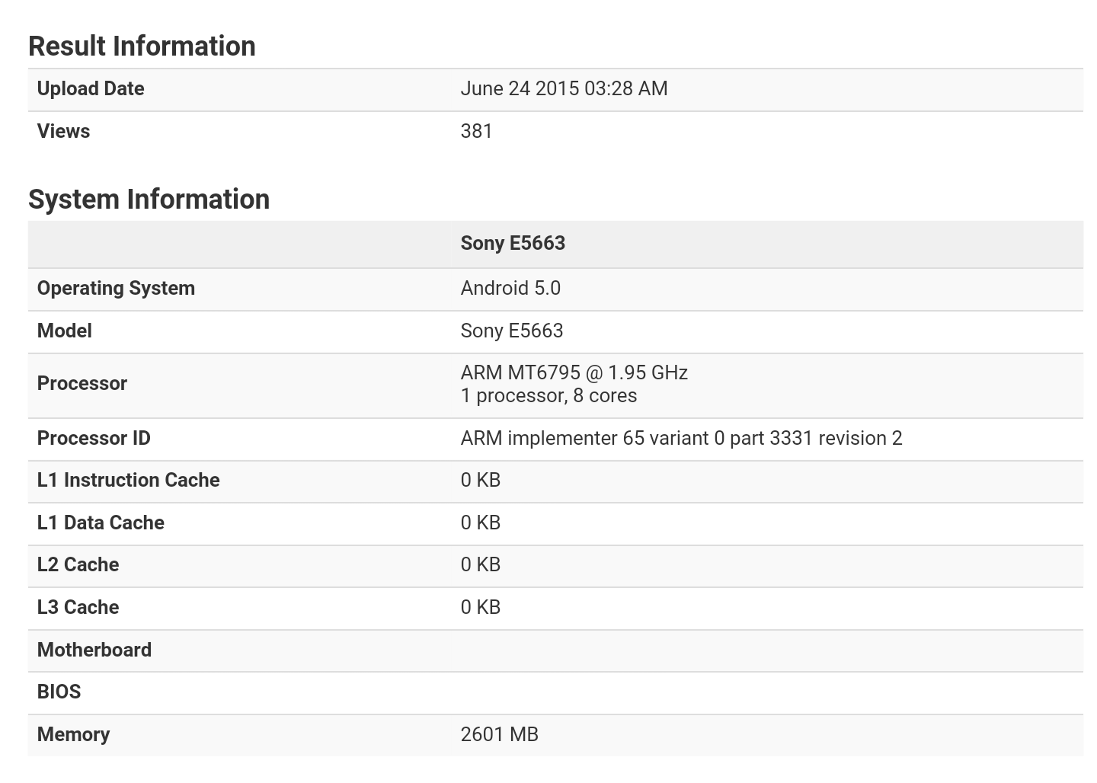Select the Views label
This screenshot has height=783, width=1097.
point(63,132)
